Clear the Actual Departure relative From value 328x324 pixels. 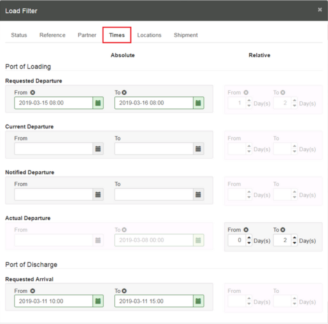pyautogui.click(x=246, y=230)
